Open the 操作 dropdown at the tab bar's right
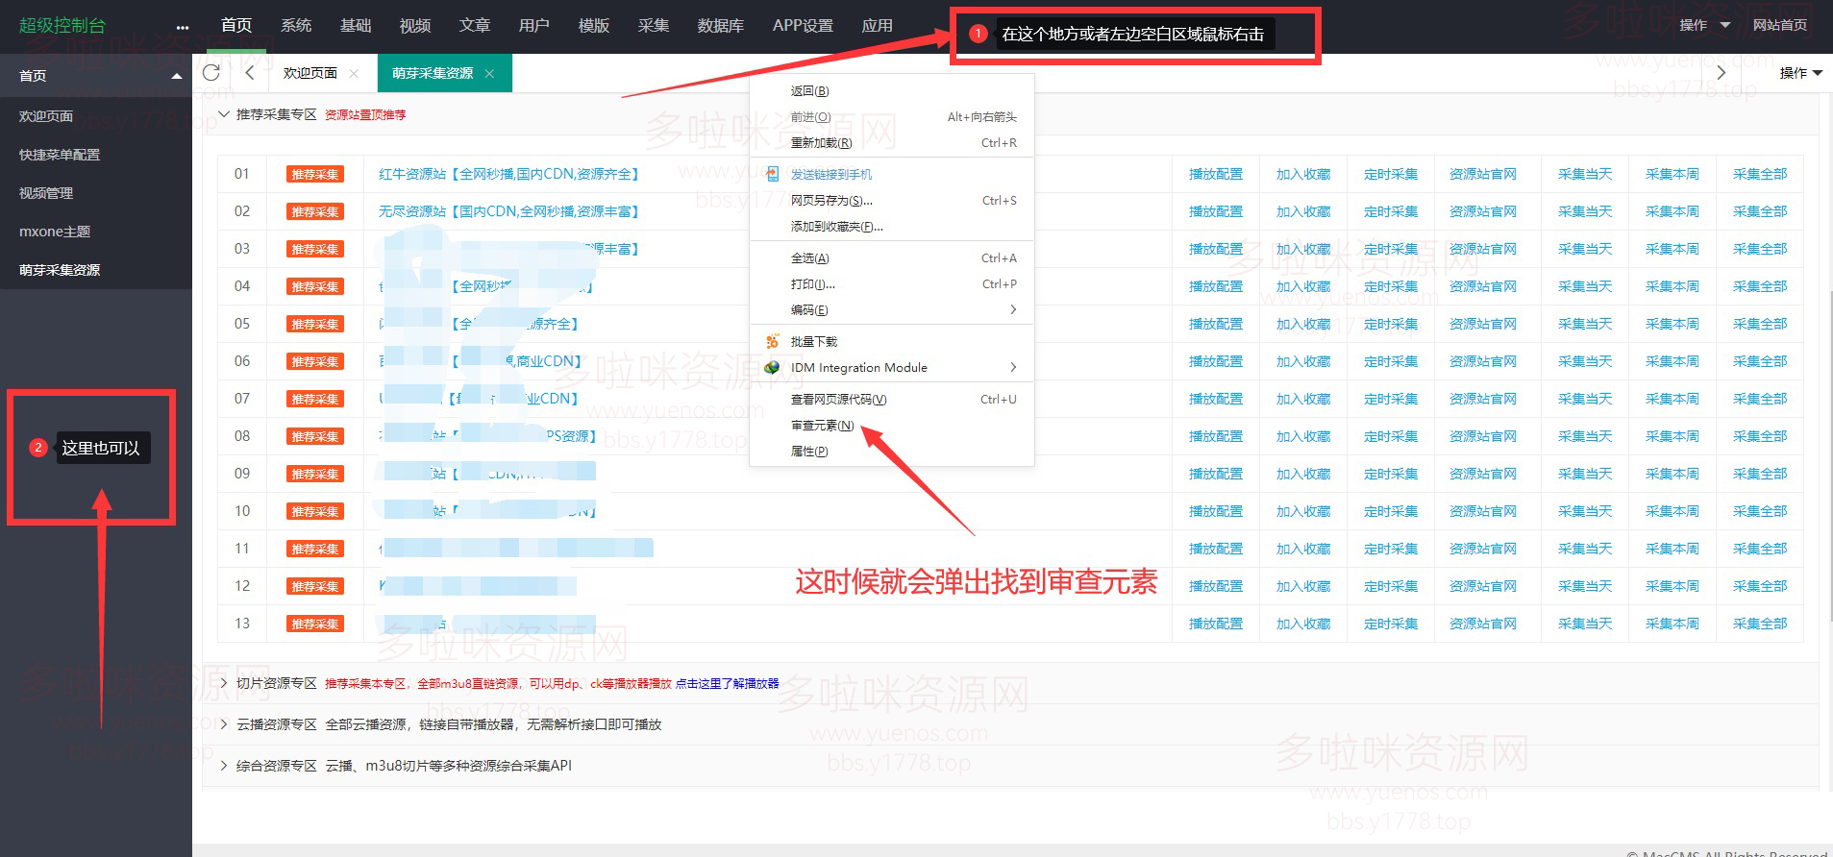Image resolution: width=1833 pixels, height=857 pixels. [1800, 73]
